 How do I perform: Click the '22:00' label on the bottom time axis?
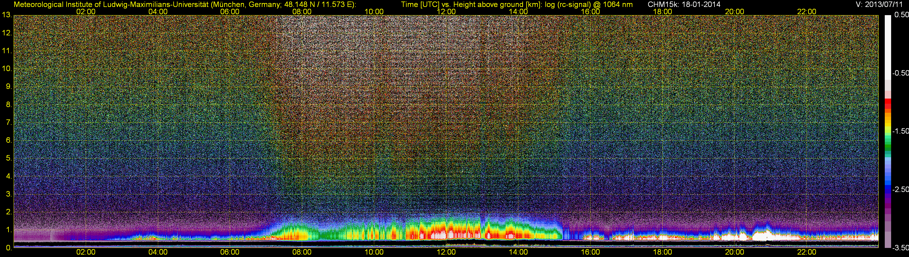tap(807, 252)
